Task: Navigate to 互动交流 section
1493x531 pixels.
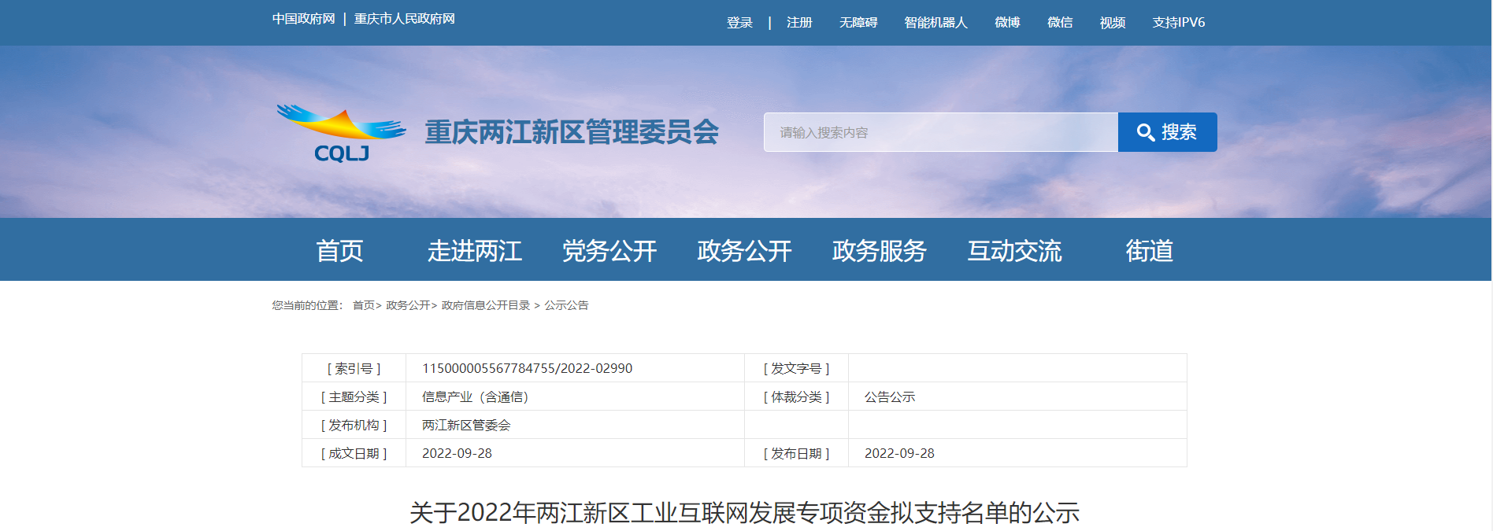Action: pos(1014,251)
